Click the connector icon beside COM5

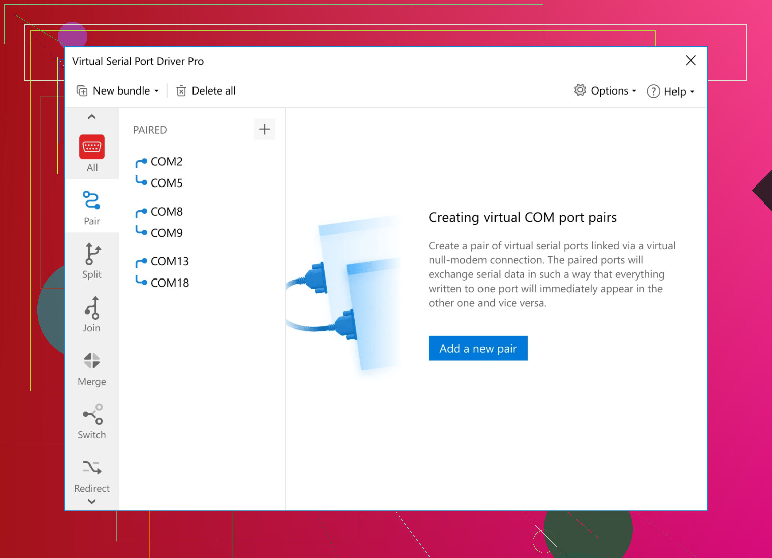coord(141,180)
